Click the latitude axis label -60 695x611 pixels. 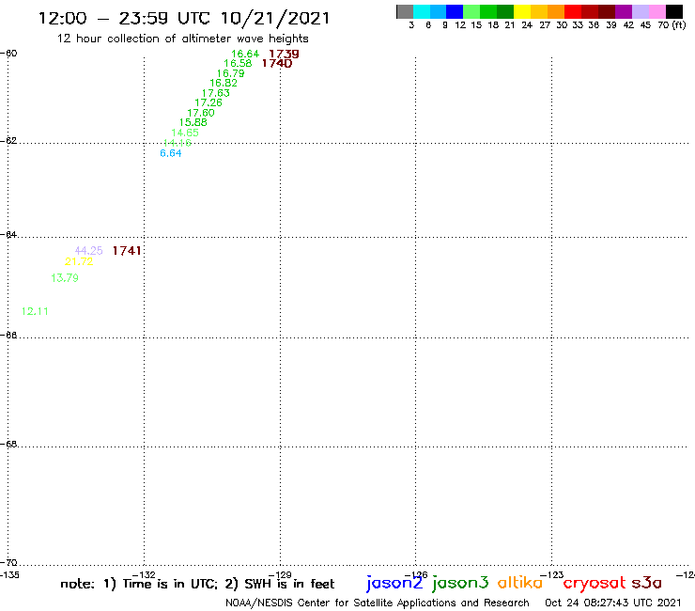point(8,54)
